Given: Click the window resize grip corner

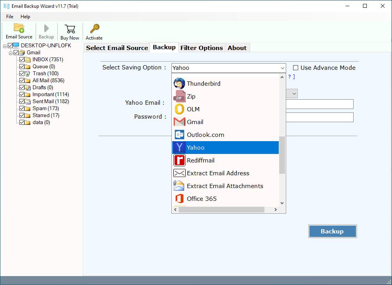Looking at the screenshot, I should pos(389,282).
